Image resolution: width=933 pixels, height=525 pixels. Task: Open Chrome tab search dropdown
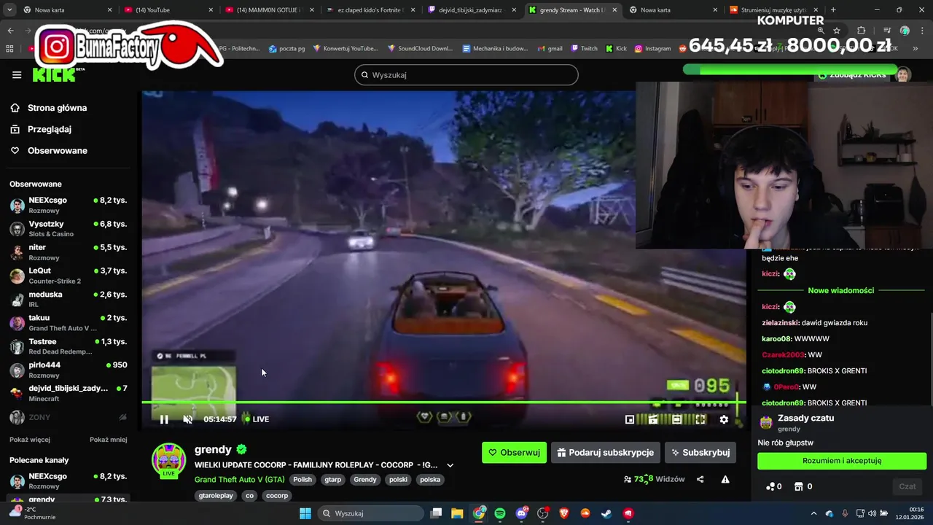[9, 10]
